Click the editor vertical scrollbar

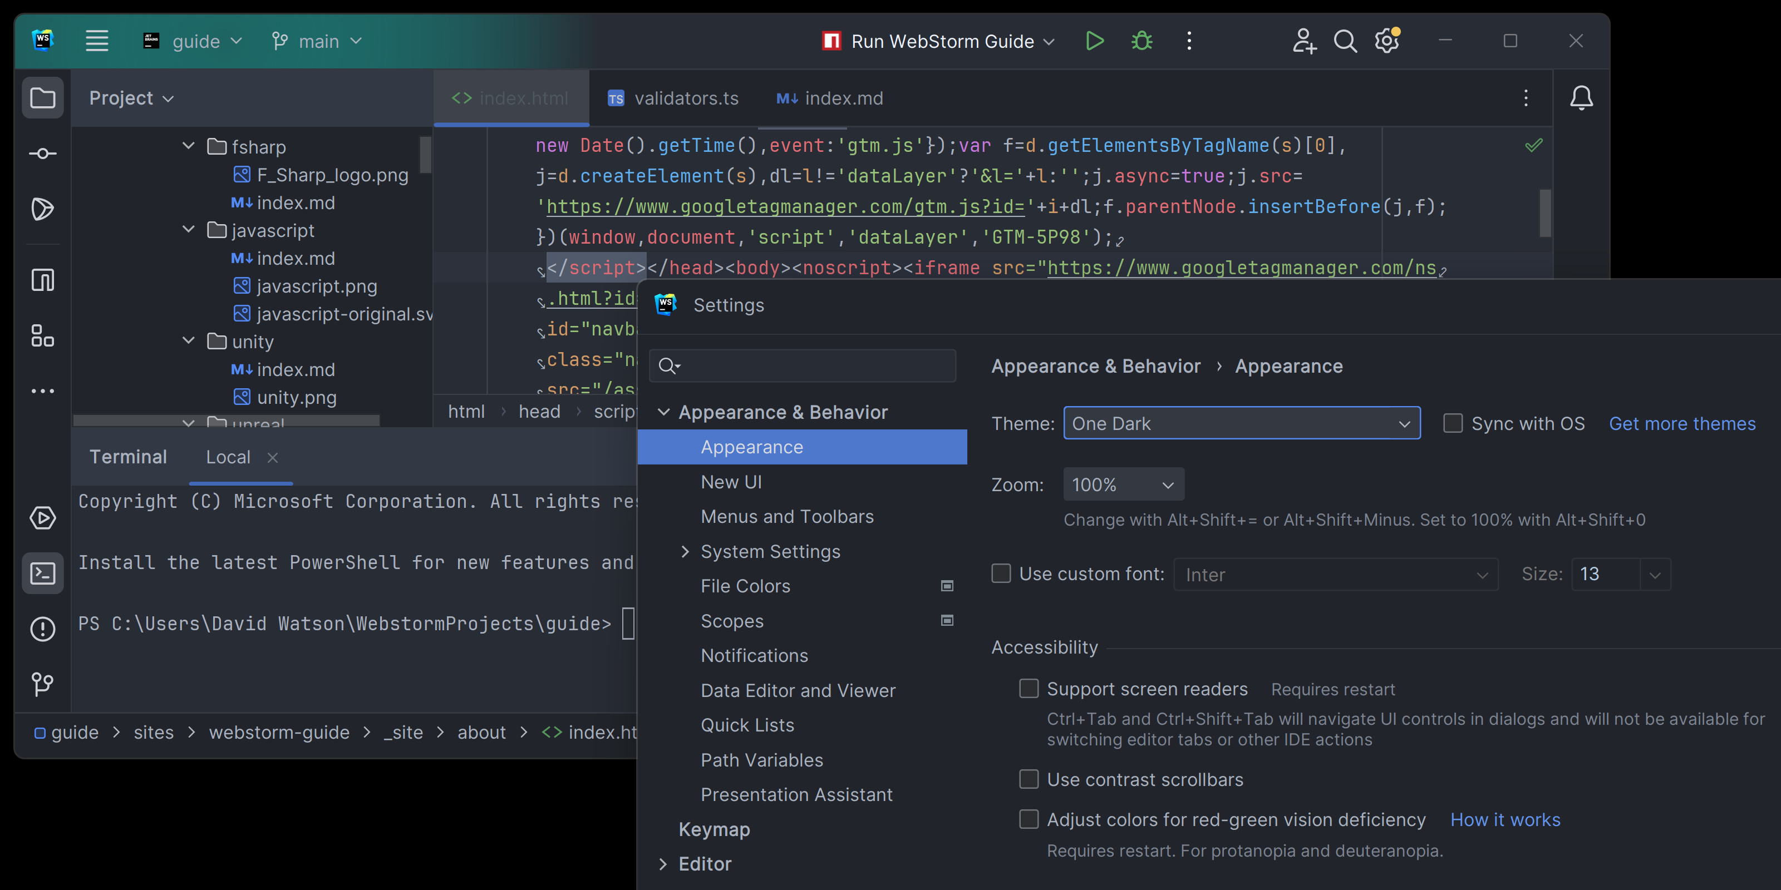(x=1544, y=213)
